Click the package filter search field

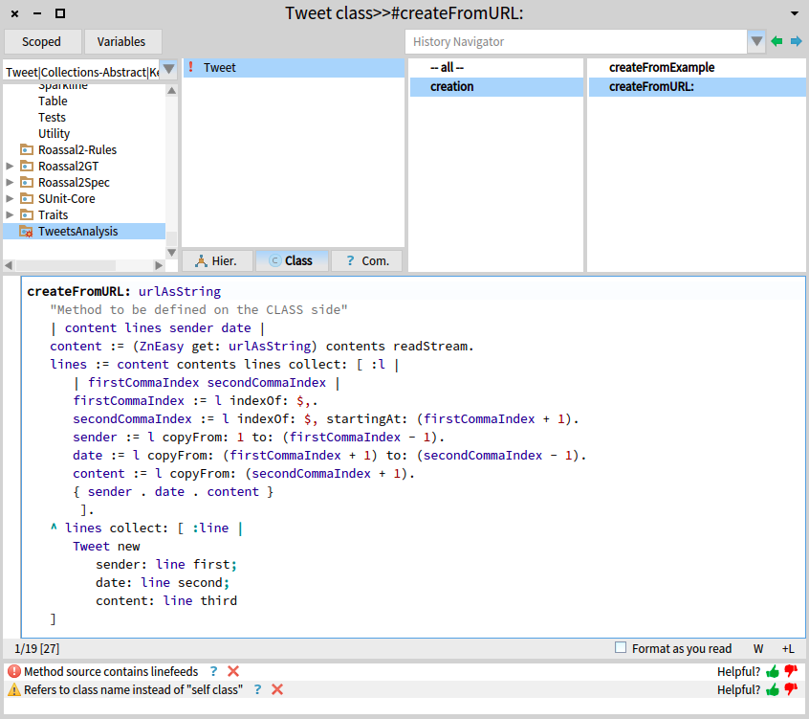click(80, 72)
